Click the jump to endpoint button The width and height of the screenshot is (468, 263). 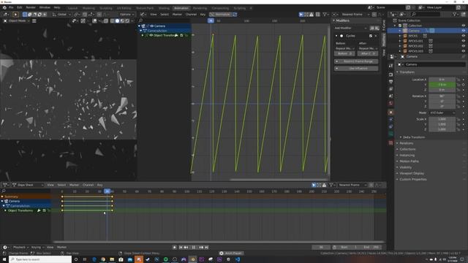(x=206, y=247)
